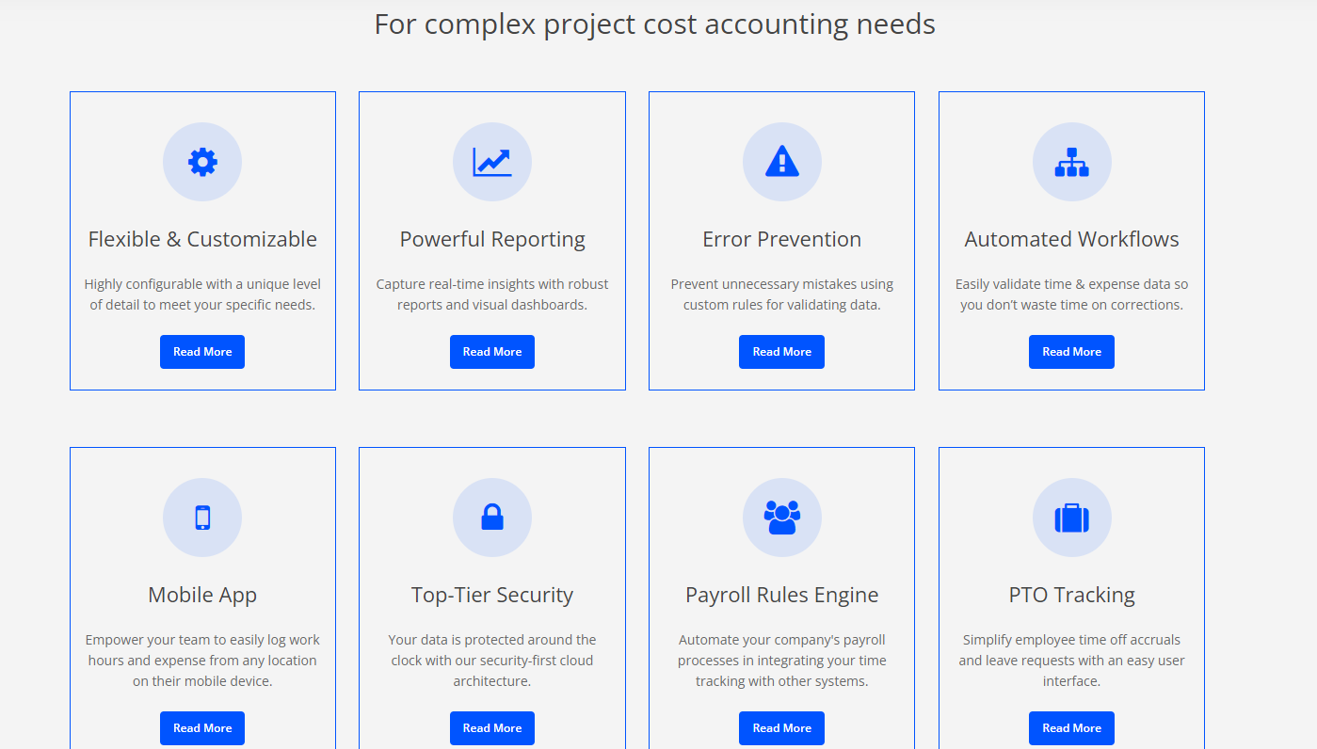Click the PTO Tracking heading
This screenshot has height=749, width=1317.
(x=1071, y=594)
